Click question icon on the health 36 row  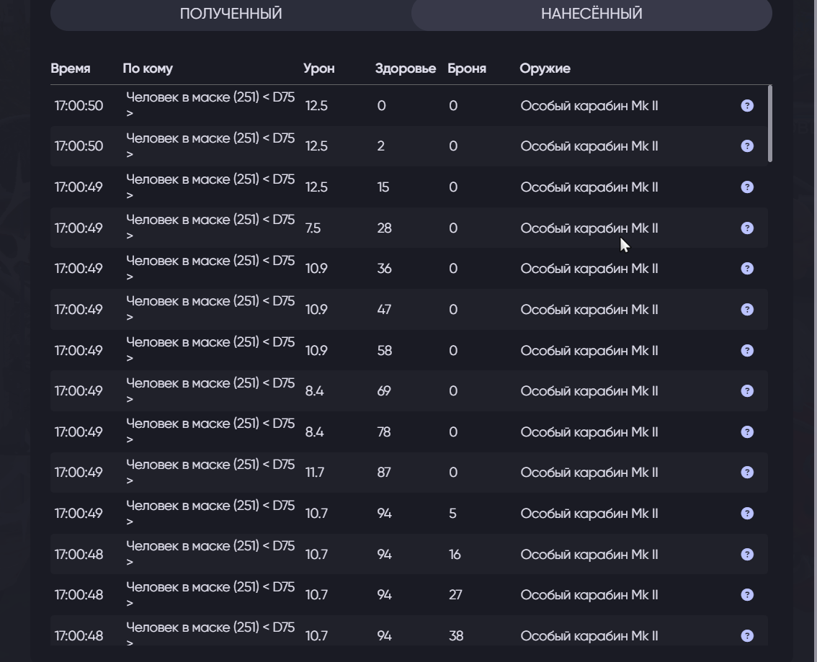point(747,269)
